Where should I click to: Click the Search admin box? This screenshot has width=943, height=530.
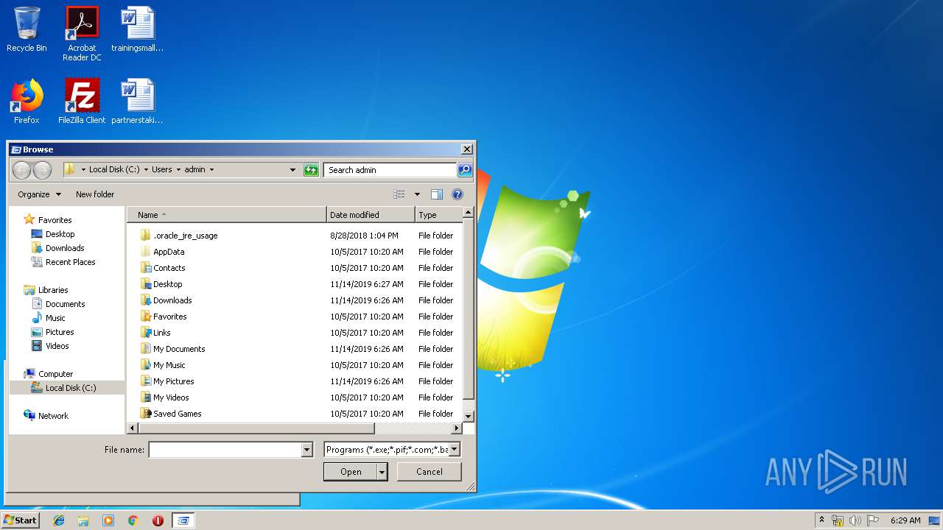390,170
